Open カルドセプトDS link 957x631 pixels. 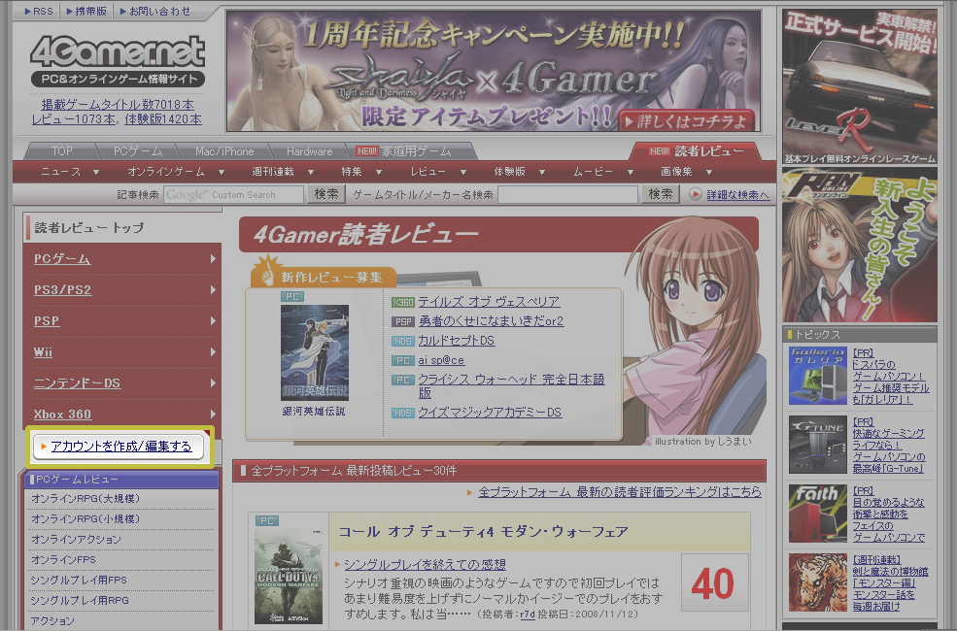tap(456, 341)
